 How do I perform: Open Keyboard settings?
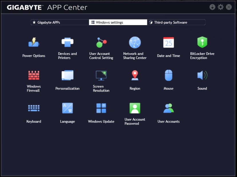(x=34, y=108)
